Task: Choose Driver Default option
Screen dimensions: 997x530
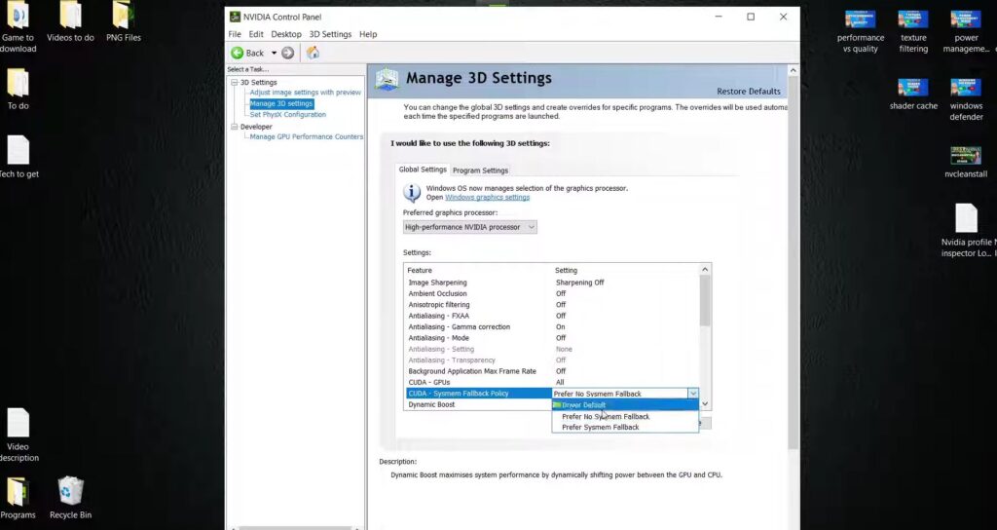Action: coord(625,405)
